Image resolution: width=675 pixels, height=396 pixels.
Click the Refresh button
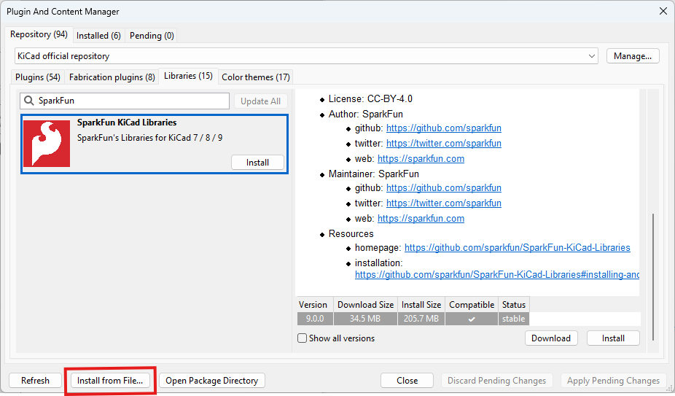(35, 381)
